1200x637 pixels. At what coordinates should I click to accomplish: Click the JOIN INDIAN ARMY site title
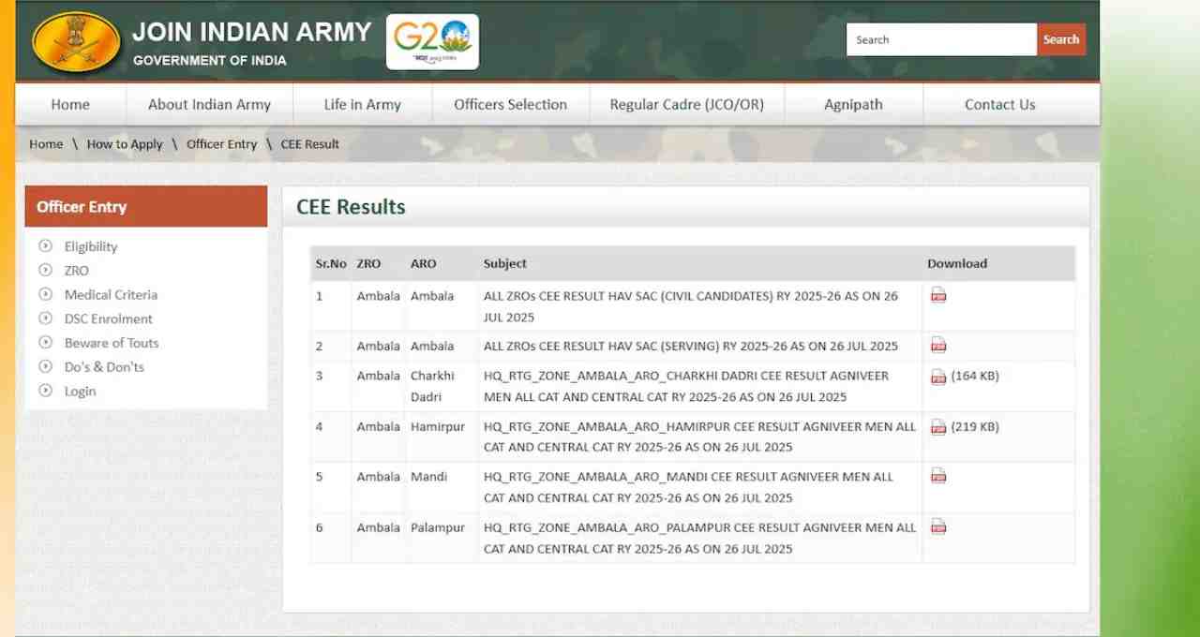coord(252,32)
